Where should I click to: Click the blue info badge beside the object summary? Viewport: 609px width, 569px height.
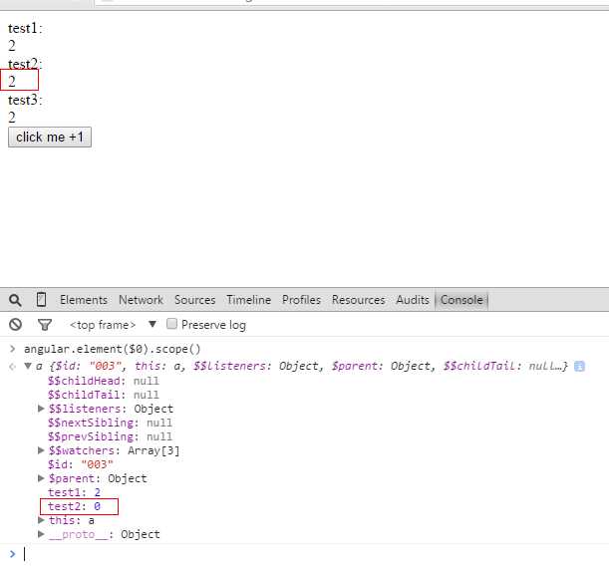coord(579,366)
